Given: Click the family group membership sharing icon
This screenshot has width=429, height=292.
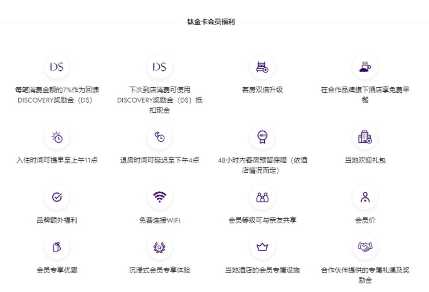Looking at the screenshot, I should [x=262, y=196].
